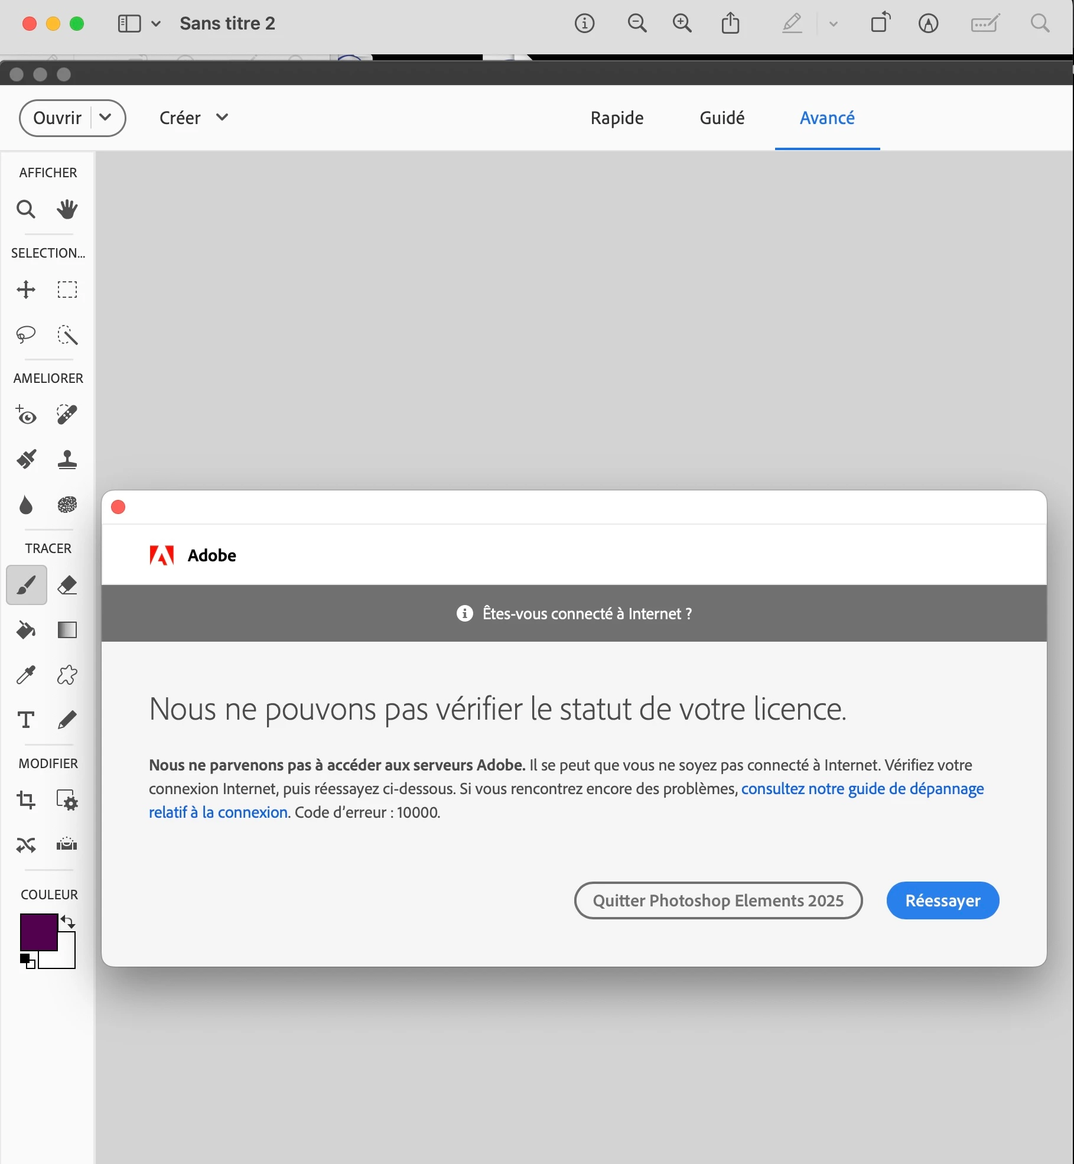This screenshot has width=1074, height=1164.
Task: Select the Rectangular Marquee tool
Action: (x=67, y=290)
